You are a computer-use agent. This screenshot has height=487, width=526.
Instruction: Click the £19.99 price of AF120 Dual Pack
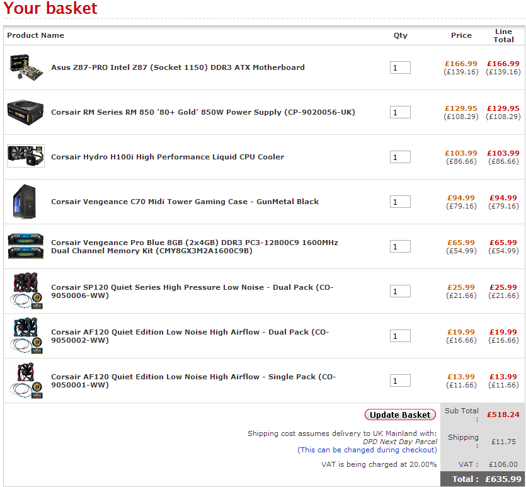click(x=461, y=332)
